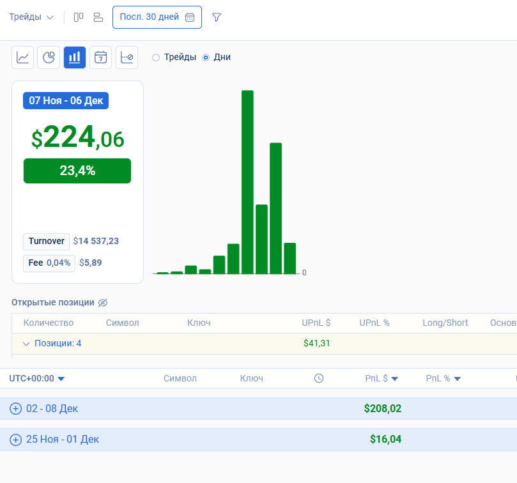Expand the 25 Ноя - 01 Дек week row
The width and height of the screenshot is (517, 483).
click(x=15, y=440)
